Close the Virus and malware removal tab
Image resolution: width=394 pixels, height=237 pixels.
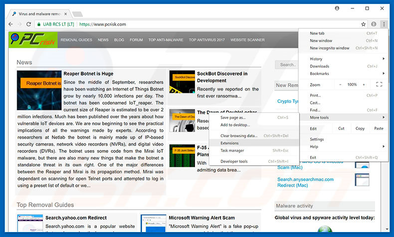(65, 14)
